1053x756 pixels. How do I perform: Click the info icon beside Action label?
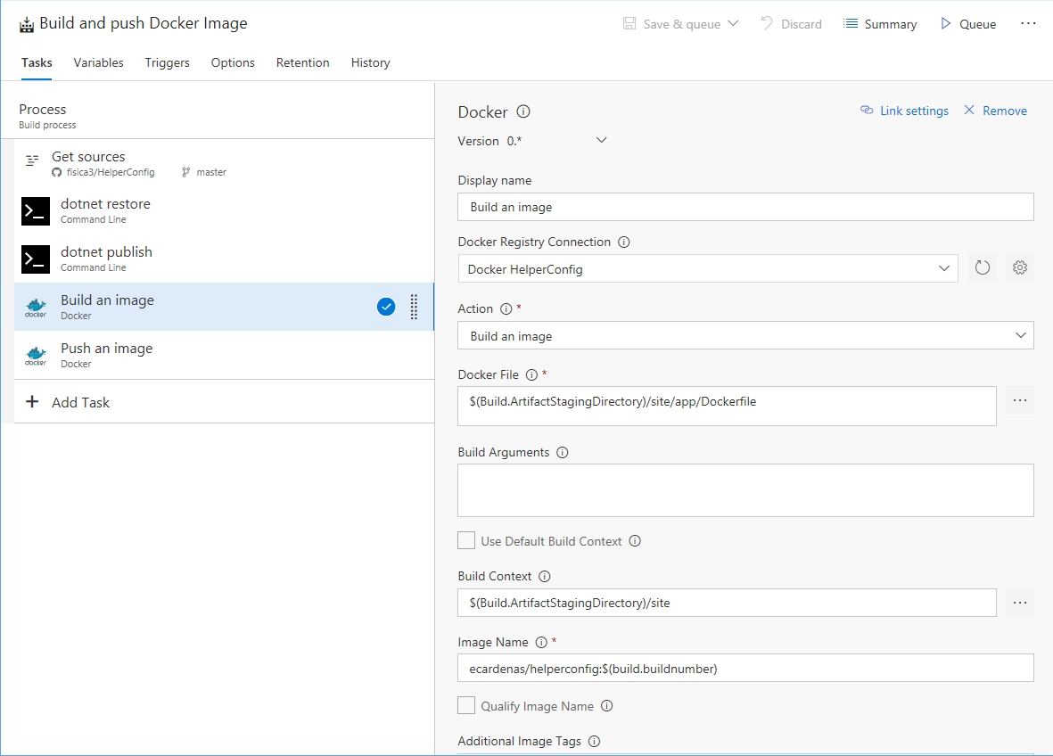tap(506, 308)
